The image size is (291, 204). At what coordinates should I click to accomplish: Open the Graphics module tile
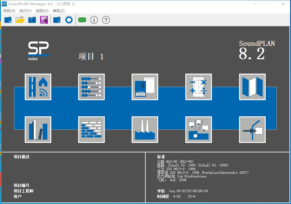(x=252, y=129)
